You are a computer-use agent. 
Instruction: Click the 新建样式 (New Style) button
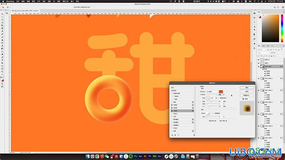pyautogui.click(x=247, y=95)
